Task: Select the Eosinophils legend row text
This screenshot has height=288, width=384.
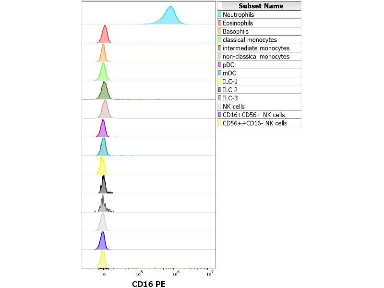Action: coord(238,23)
